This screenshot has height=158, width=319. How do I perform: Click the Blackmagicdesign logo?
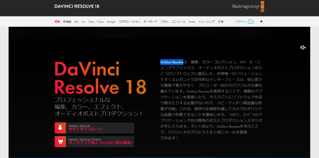(x=248, y=7)
